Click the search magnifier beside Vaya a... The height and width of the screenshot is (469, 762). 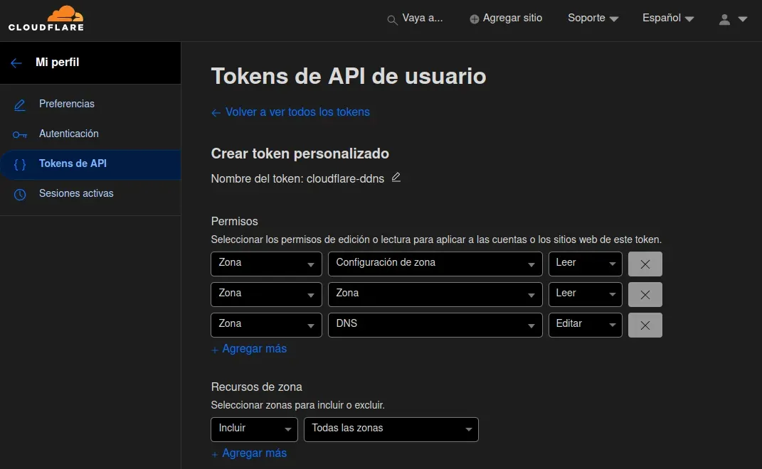[x=392, y=19]
